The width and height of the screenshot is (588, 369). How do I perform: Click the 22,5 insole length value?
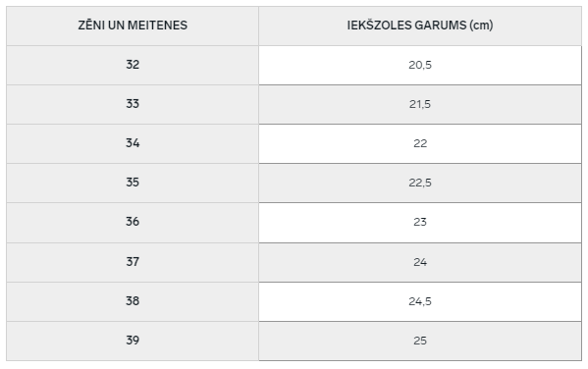420,183
